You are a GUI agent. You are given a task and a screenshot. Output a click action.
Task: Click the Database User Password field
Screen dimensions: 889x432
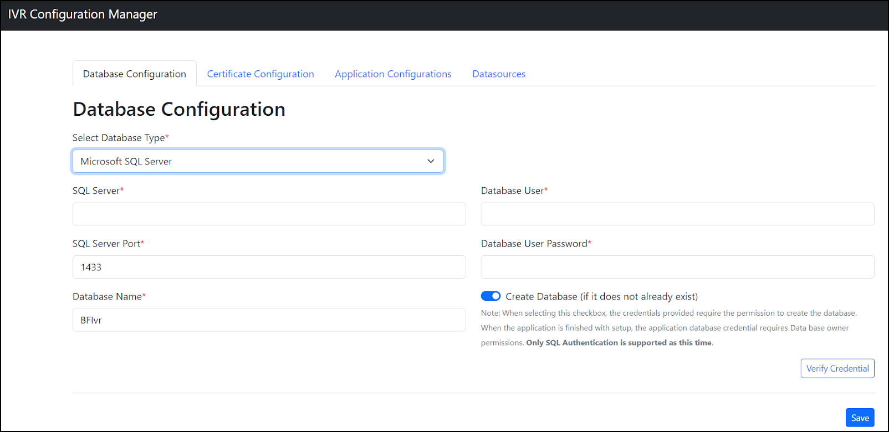pyautogui.click(x=677, y=267)
